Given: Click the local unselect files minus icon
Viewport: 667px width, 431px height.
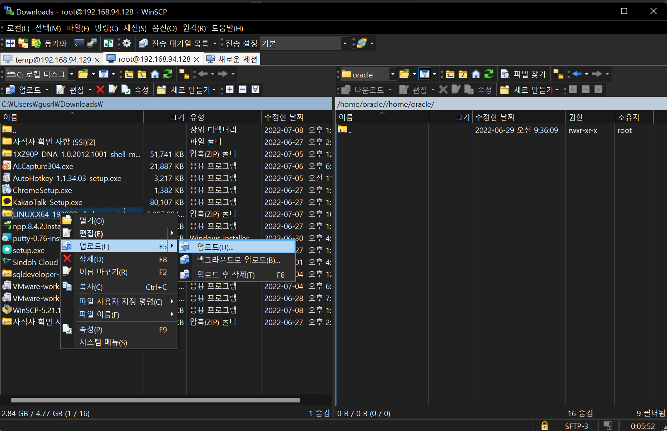Looking at the screenshot, I should point(242,89).
